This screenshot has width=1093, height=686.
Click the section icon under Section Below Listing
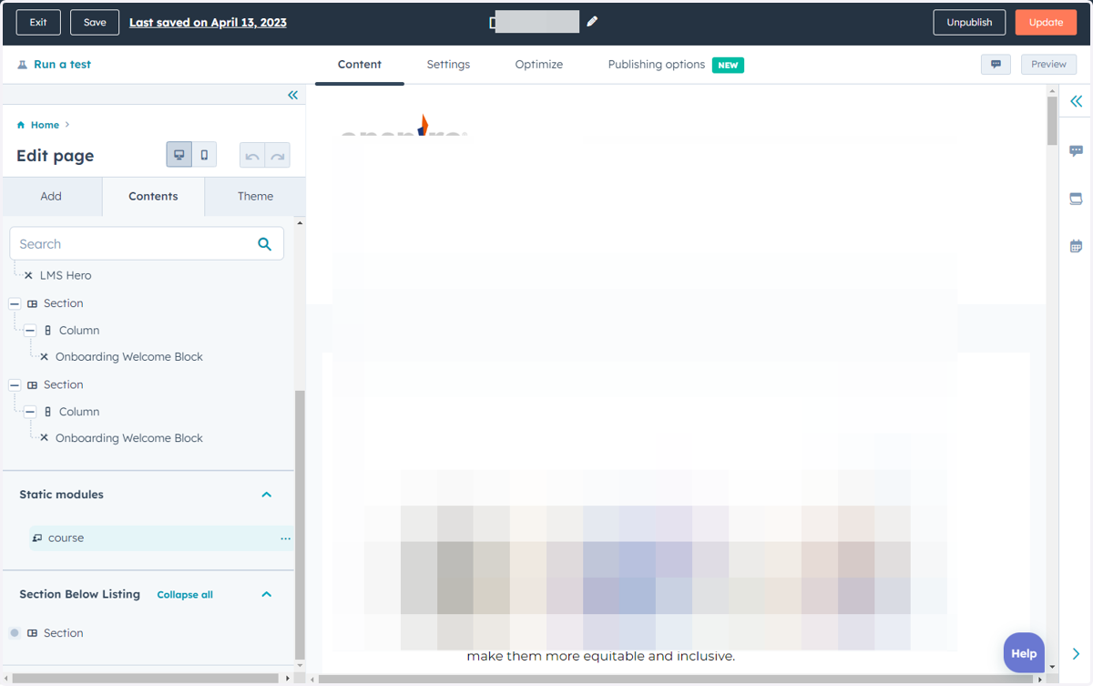point(33,633)
